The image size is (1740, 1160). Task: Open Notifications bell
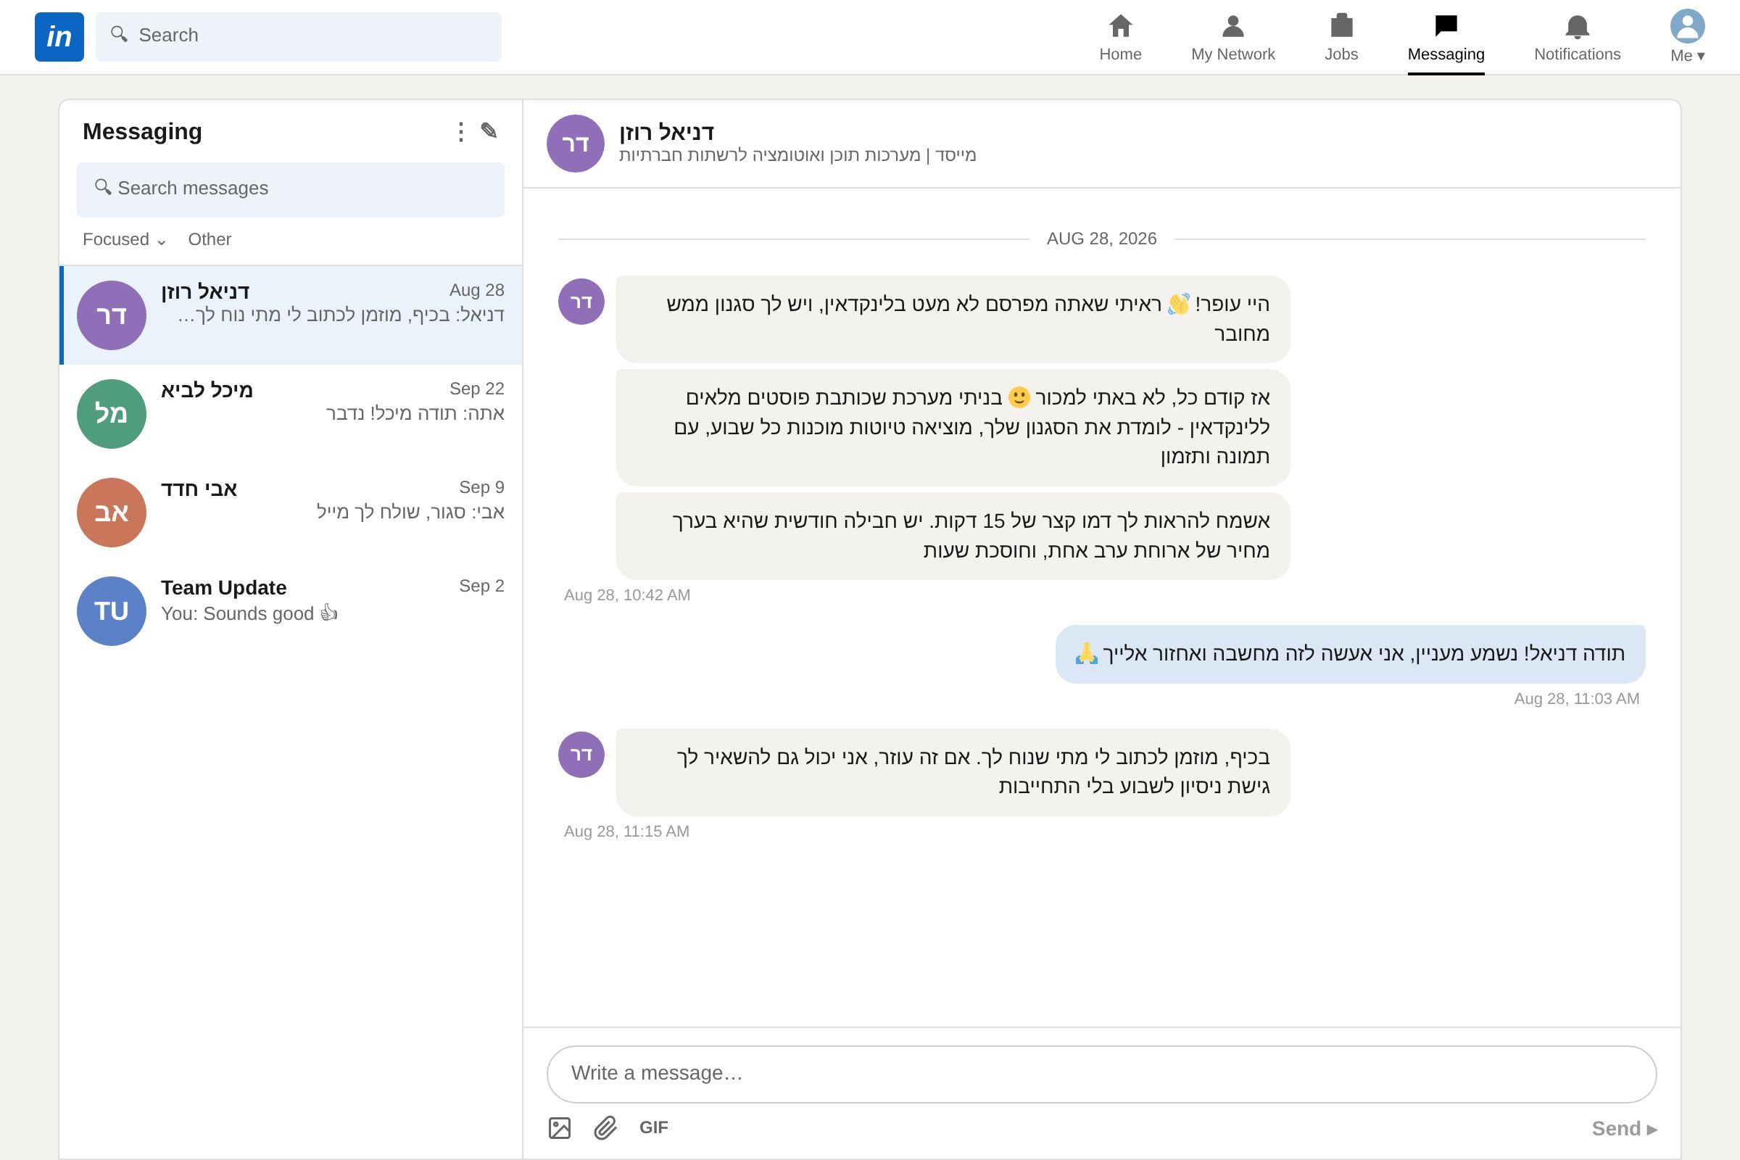click(1578, 38)
